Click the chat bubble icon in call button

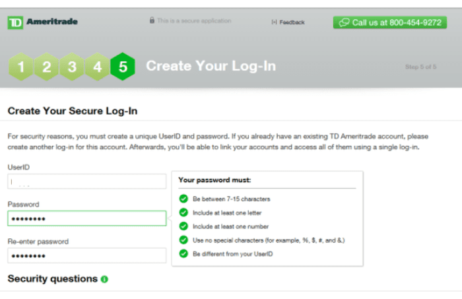(x=344, y=22)
